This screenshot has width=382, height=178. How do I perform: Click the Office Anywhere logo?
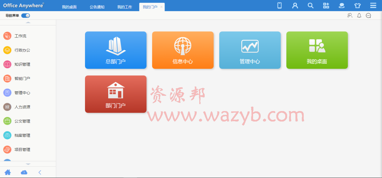tap(24, 5)
